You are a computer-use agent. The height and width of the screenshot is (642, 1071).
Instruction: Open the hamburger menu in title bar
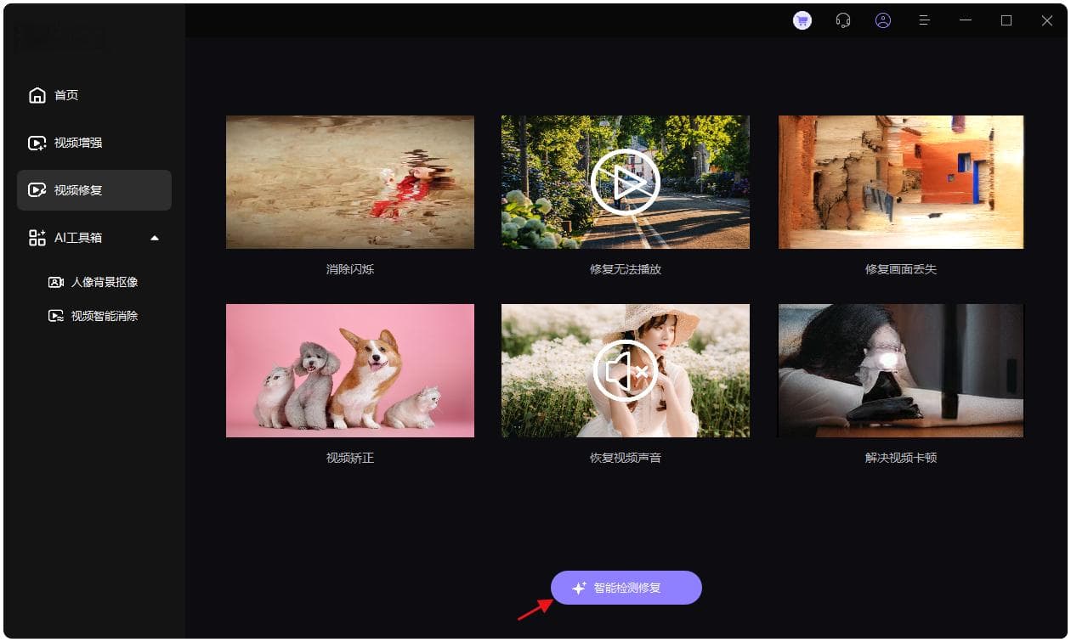point(925,21)
